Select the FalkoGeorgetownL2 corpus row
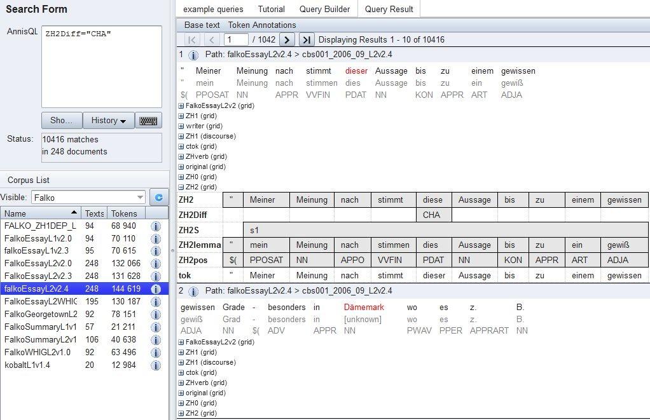650x420 pixels. coord(85,314)
